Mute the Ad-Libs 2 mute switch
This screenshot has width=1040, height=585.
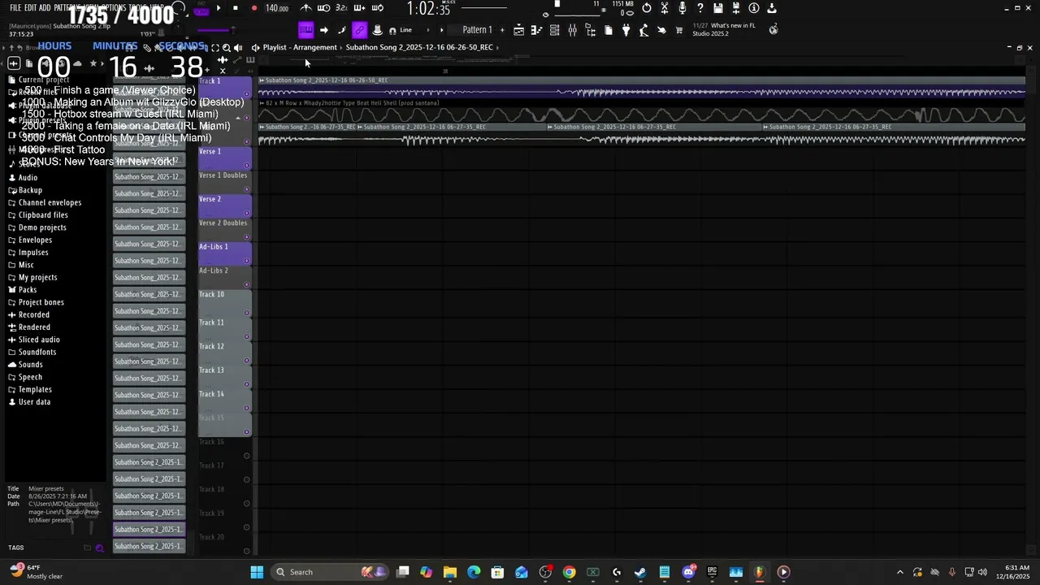coord(246,284)
